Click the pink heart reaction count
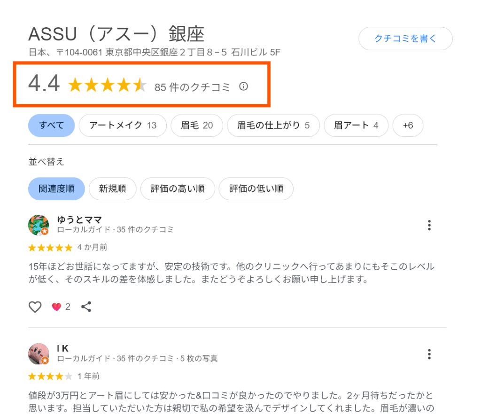Screen dimensions: 481x415 coord(61,307)
